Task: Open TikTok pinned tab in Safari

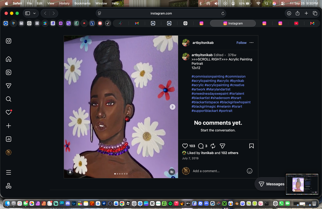Action: coord(108,24)
